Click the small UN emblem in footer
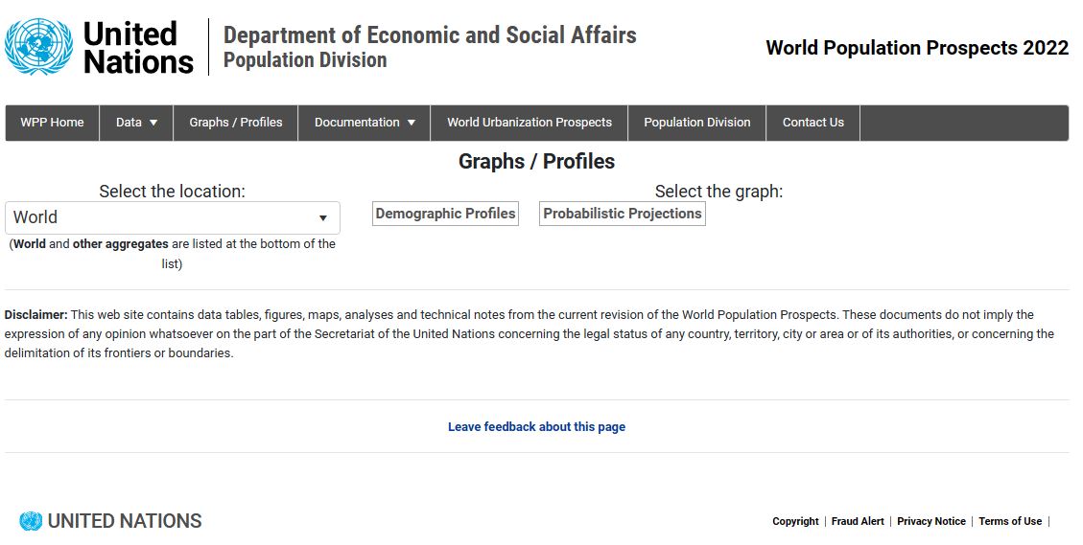The height and width of the screenshot is (545, 1083). coord(31,521)
